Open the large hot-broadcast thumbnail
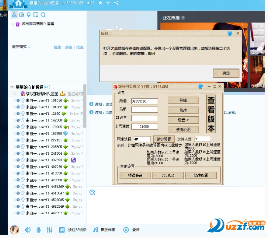The image size is (268, 238). coord(204,55)
